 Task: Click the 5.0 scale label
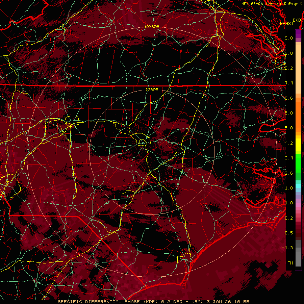(289, 128)
